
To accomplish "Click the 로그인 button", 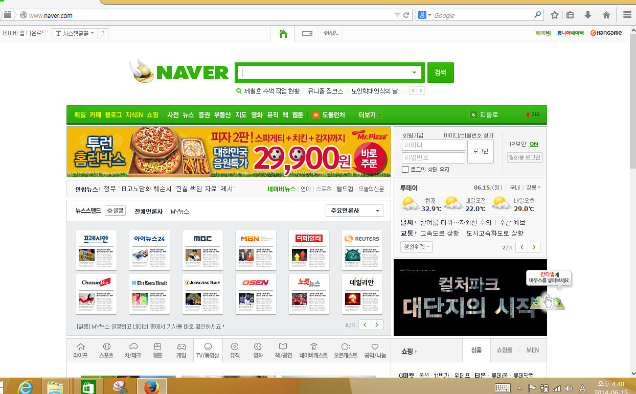I will click(x=481, y=151).
